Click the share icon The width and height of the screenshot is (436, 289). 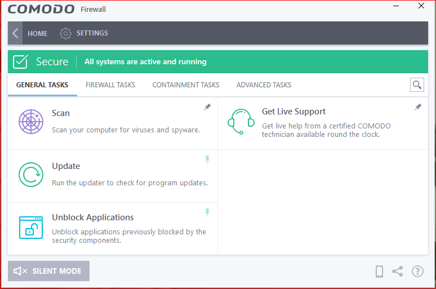click(x=398, y=272)
